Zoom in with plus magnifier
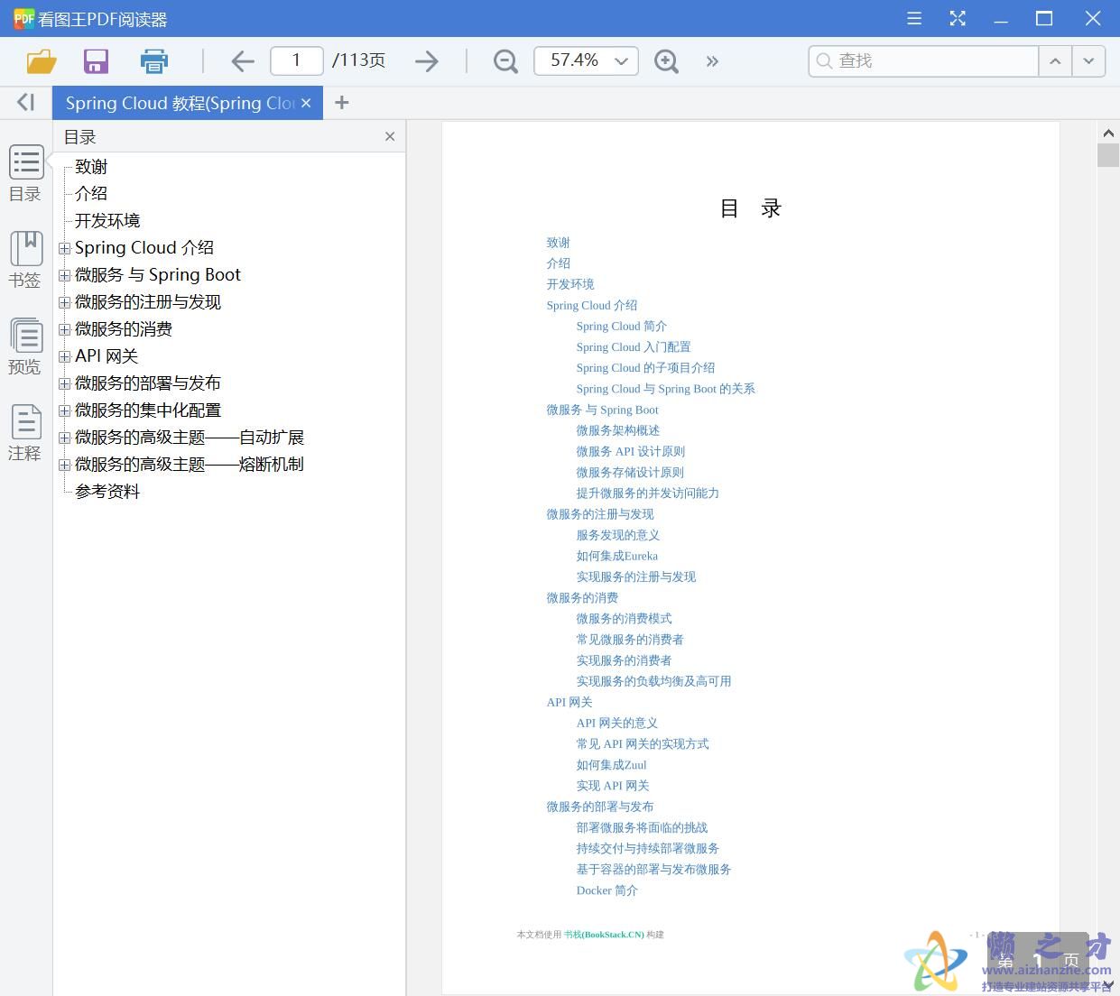 click(666, 61)
